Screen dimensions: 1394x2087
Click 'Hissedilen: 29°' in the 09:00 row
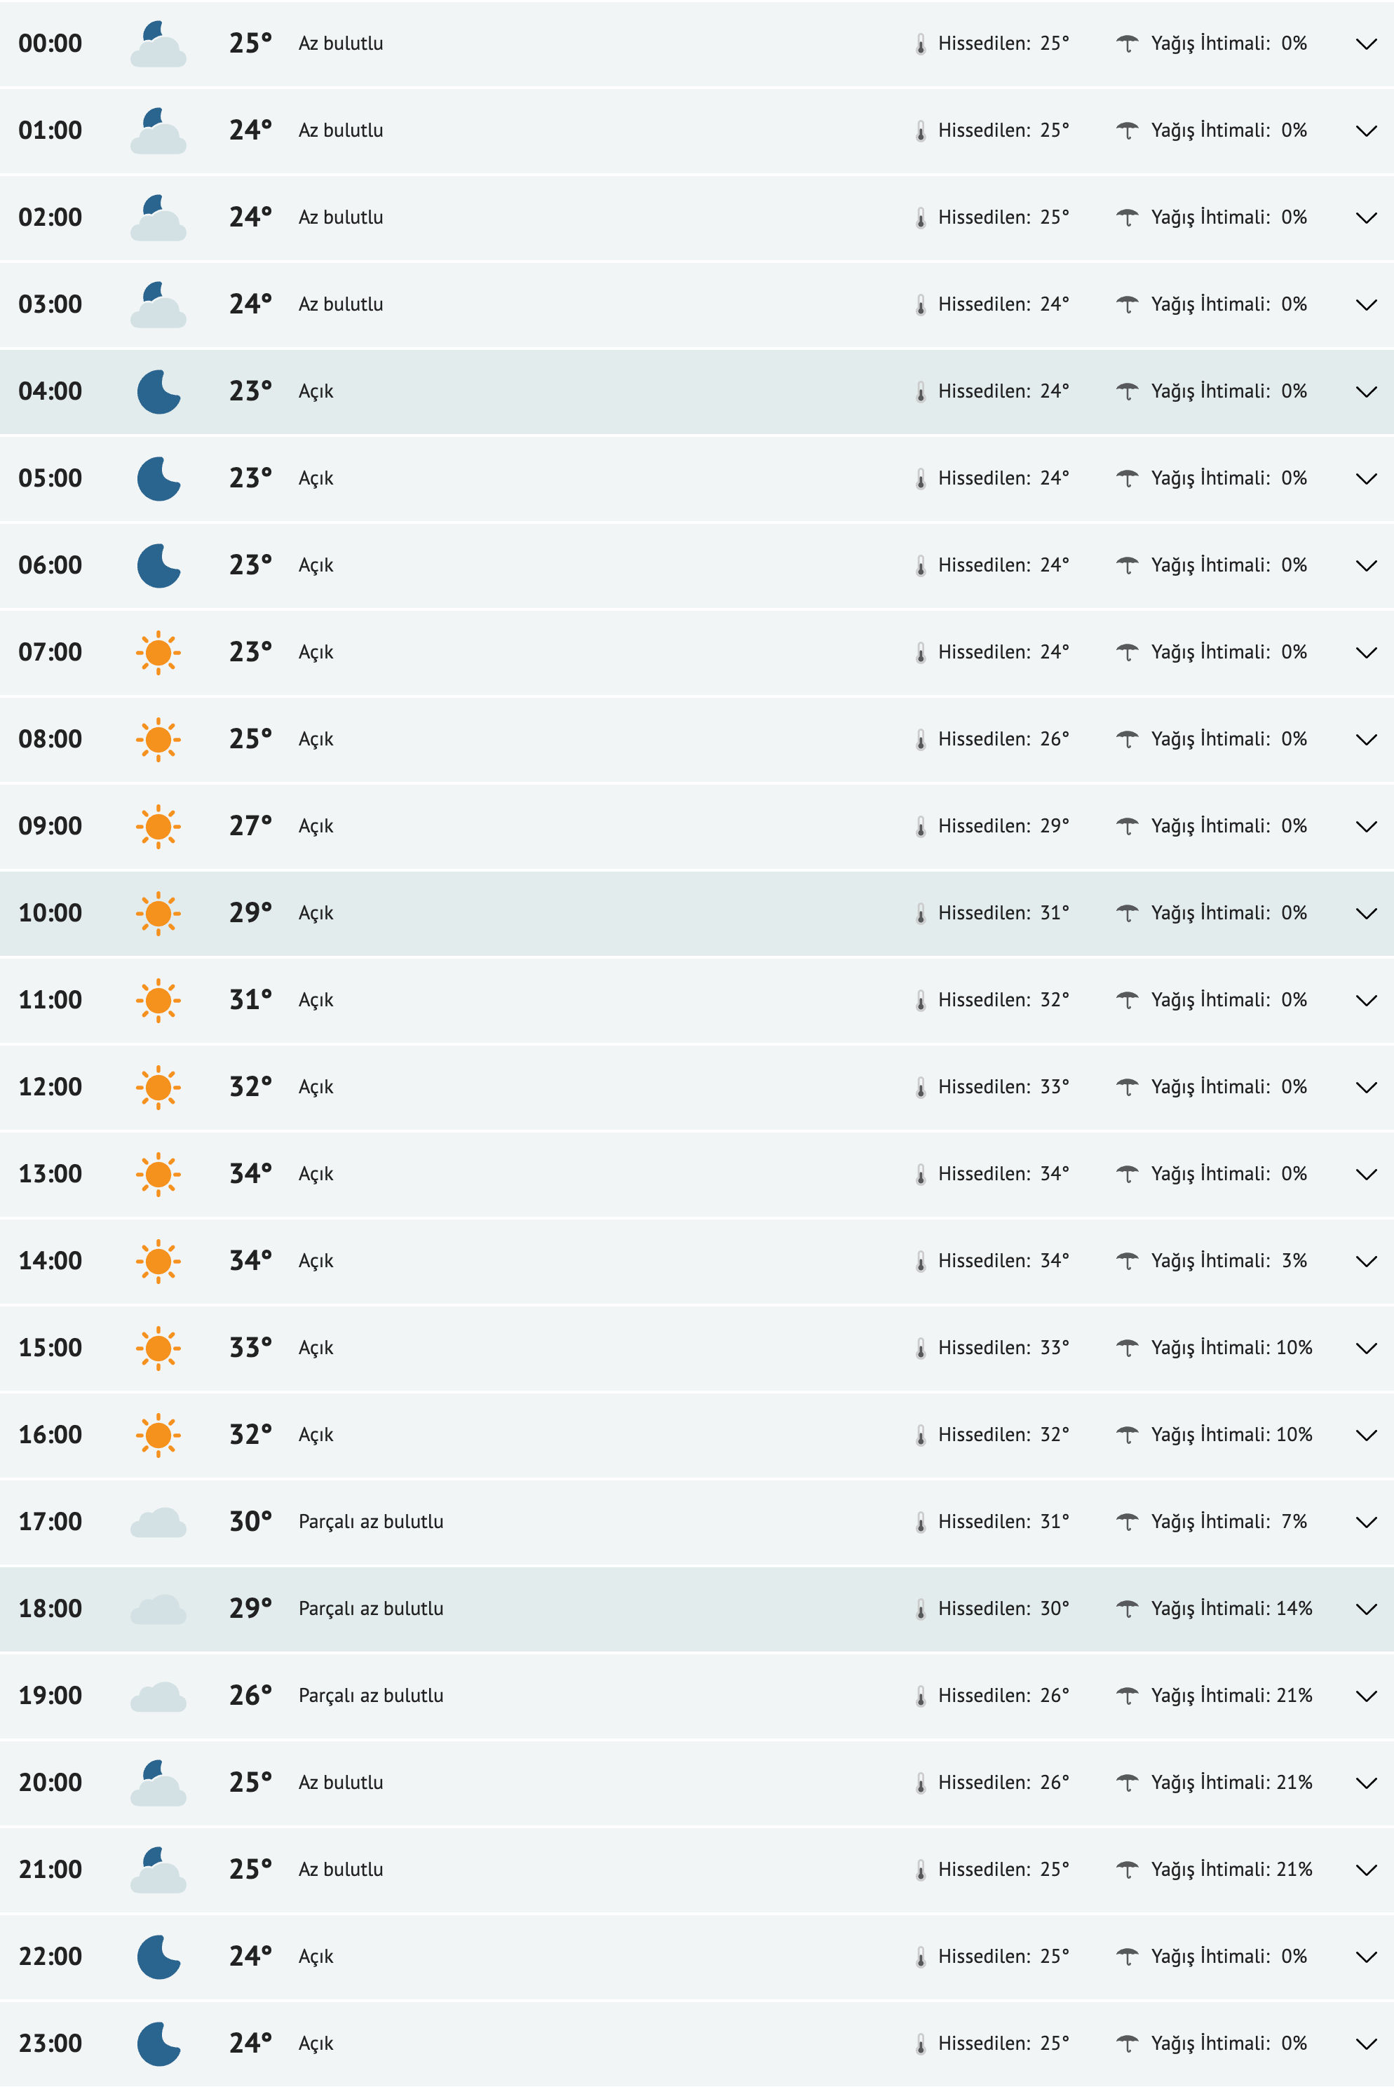pyautogui.click(x=1003, y=825)
